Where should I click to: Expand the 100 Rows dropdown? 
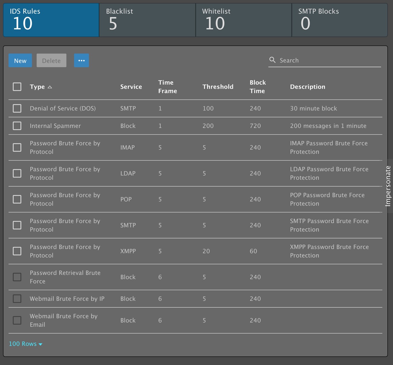[26, 344]
